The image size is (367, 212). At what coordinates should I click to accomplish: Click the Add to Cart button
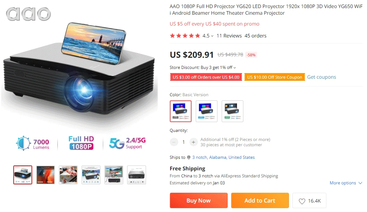click(260, 200)
